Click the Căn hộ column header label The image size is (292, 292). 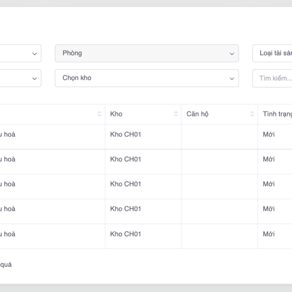[197, 114]
